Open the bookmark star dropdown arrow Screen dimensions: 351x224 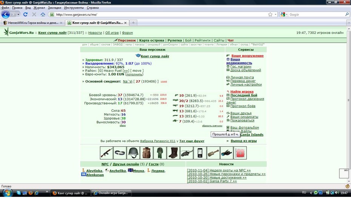pos(276,15)
